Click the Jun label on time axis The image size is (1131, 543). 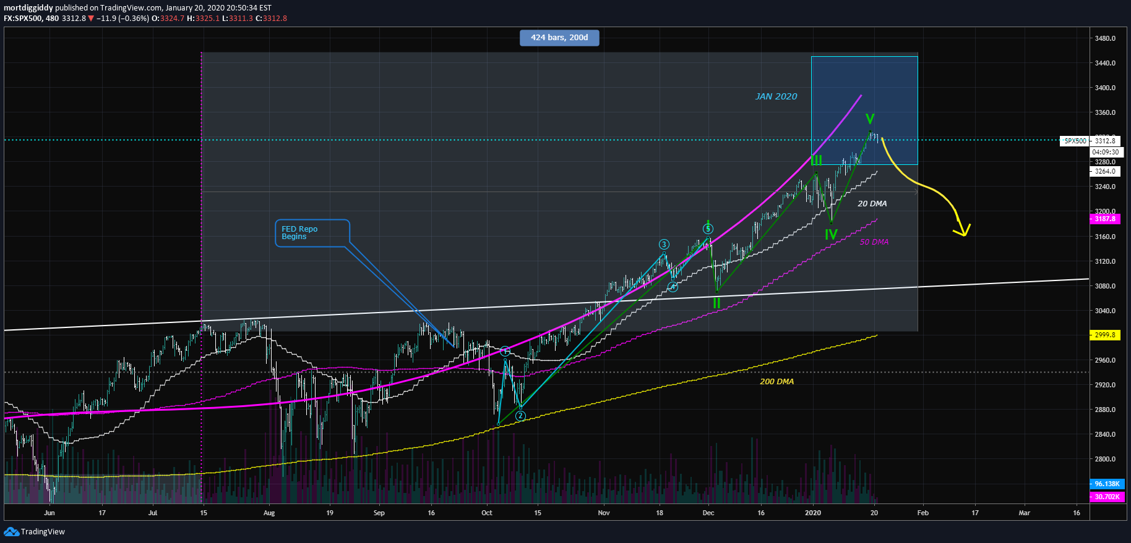(49, 513)
